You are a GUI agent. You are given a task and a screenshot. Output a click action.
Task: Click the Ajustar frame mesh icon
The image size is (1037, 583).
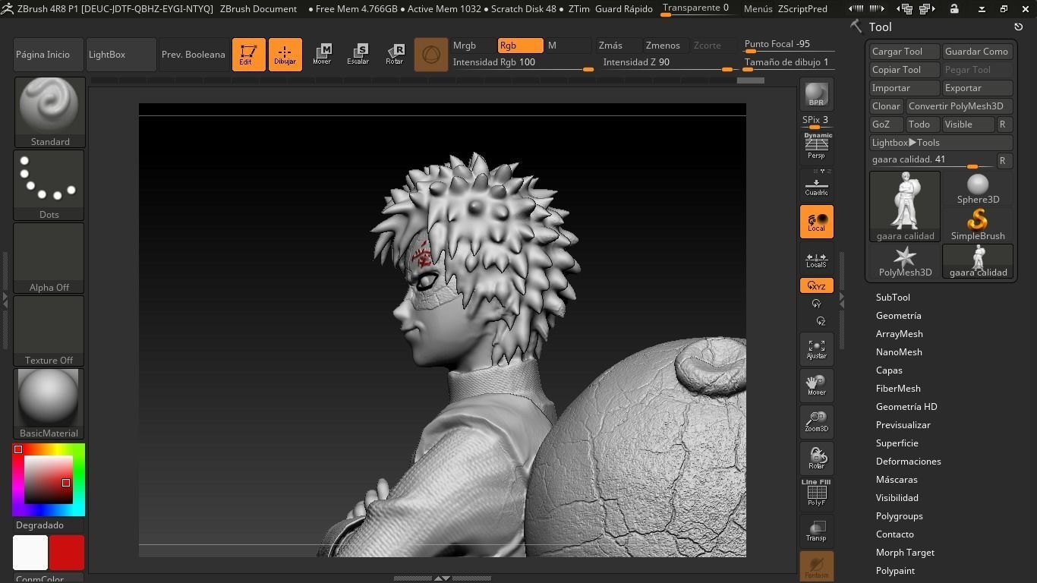coord(816,349)
